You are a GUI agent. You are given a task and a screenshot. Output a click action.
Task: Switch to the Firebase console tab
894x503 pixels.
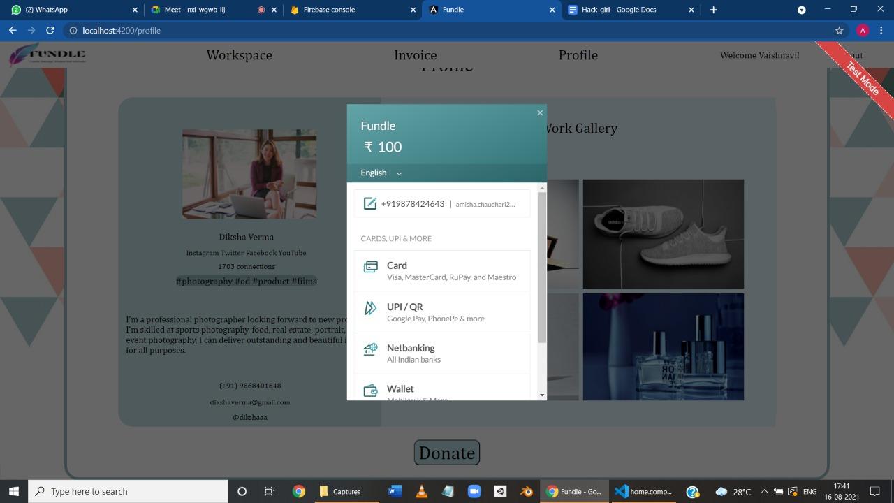click(x=351, y=10)
